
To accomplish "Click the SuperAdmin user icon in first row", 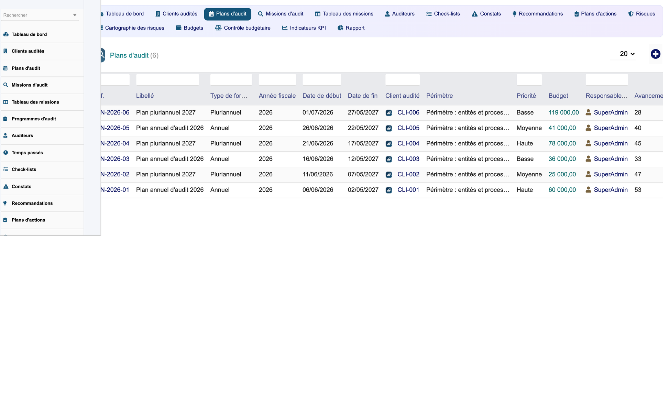I will point(588,112).
